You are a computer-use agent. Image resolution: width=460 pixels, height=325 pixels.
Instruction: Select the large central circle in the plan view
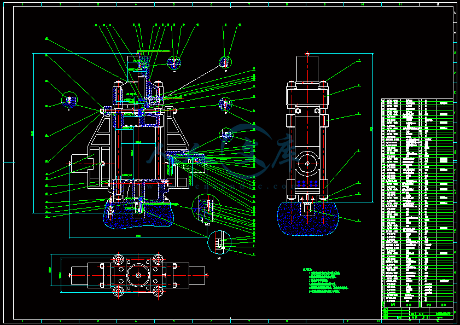(x=138, y=275)
